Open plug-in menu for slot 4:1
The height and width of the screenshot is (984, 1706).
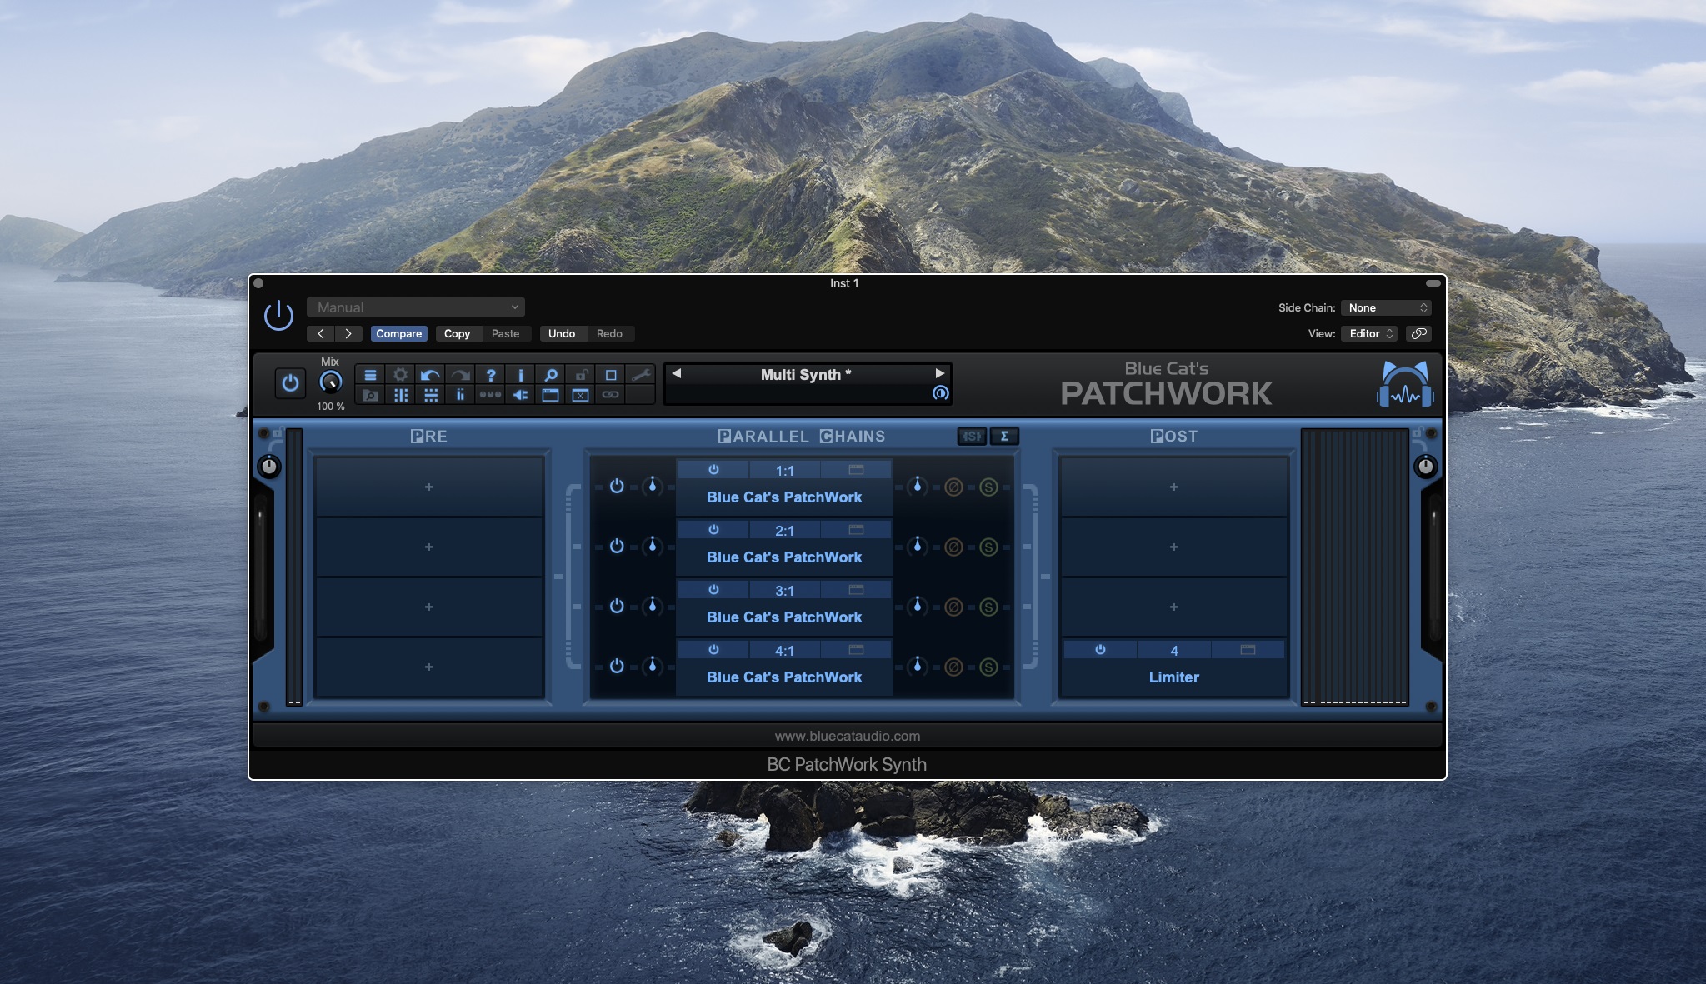[x=784, y=677]
